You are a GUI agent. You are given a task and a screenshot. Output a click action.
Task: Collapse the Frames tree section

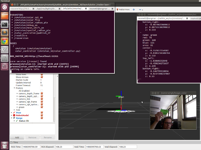[x=14, y=88]
